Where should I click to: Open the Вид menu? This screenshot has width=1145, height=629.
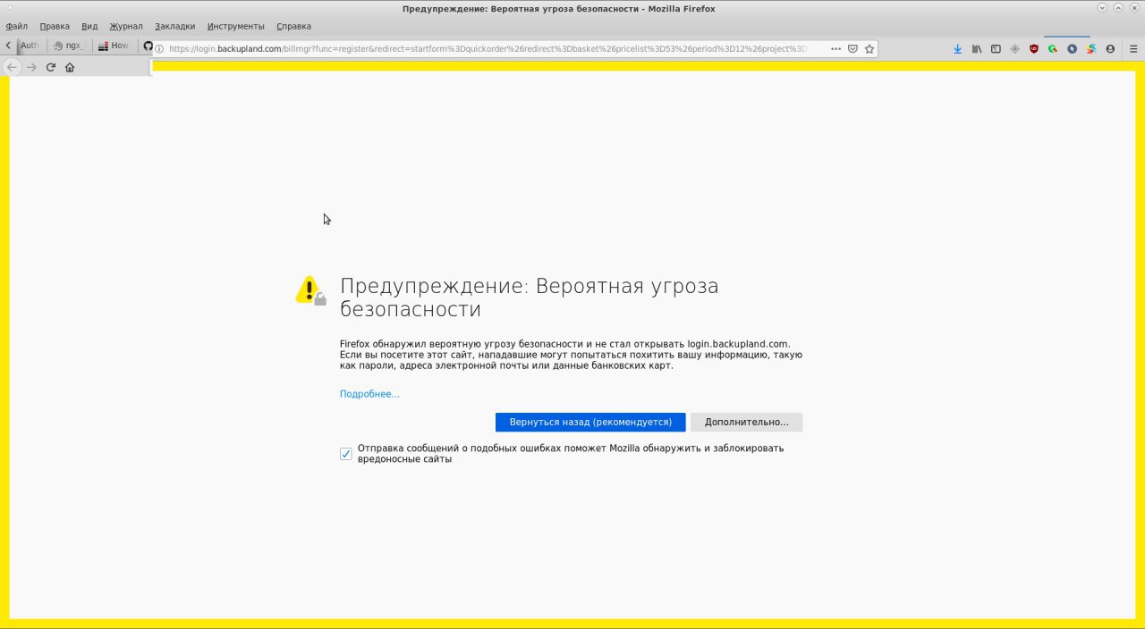click(x=89, y=26)
